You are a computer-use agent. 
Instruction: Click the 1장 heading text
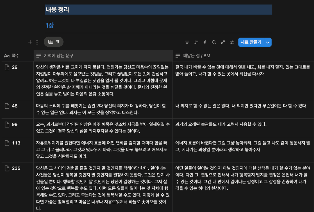pyautogui.click(x=50, y=25)
